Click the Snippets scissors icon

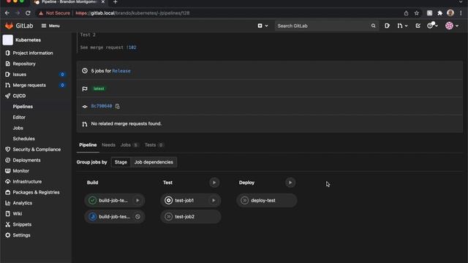click(x=8, y=224)
